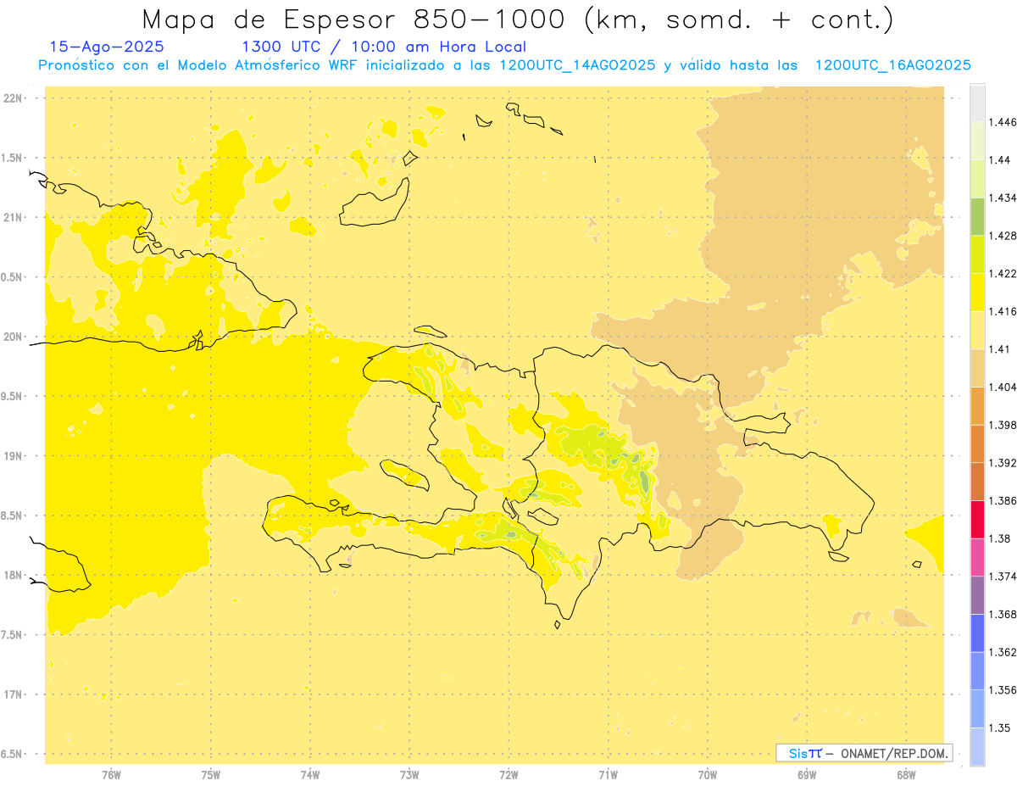Select the '75W' longitude label
This screenshot has width=1017, height=786.
[x=211, y=774]
